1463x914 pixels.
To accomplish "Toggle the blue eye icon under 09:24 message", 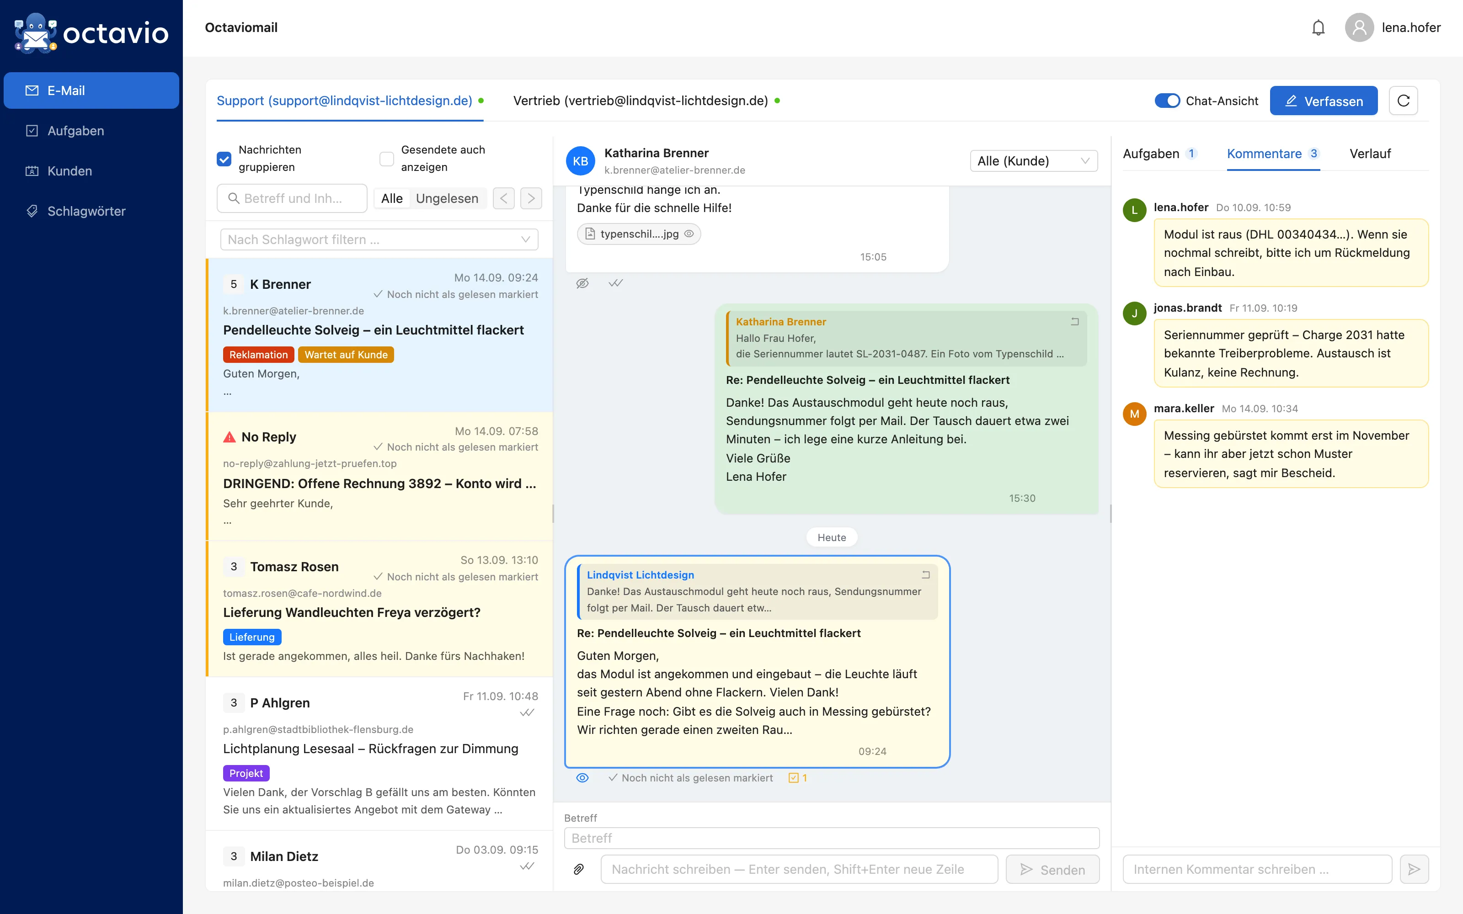I will 582,778.
